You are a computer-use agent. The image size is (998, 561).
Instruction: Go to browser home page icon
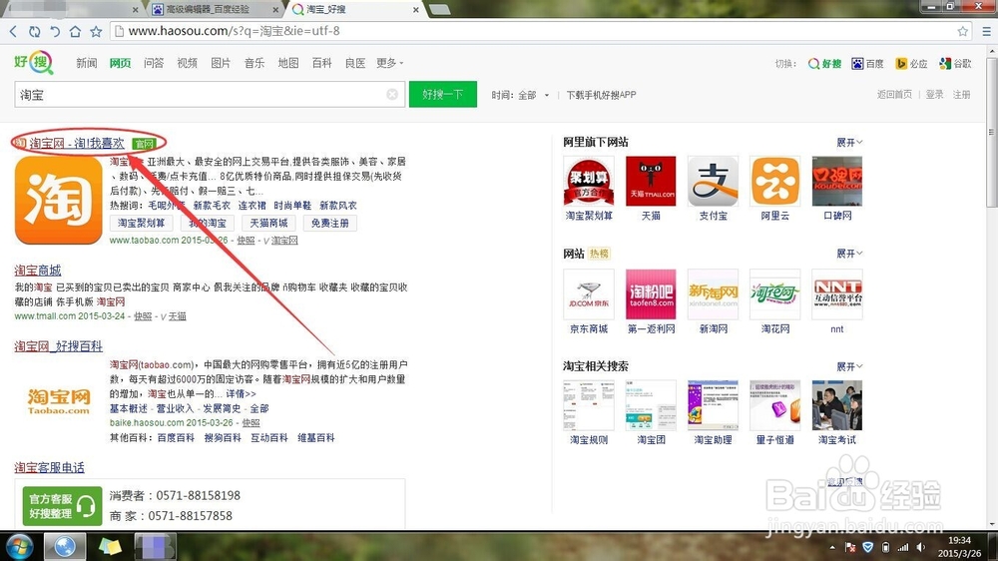[x=75, y=31]
